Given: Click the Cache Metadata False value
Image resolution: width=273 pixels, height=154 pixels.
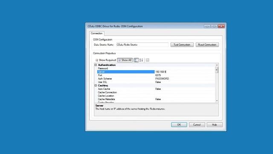Looking at the screenshot, I should 158,99.
